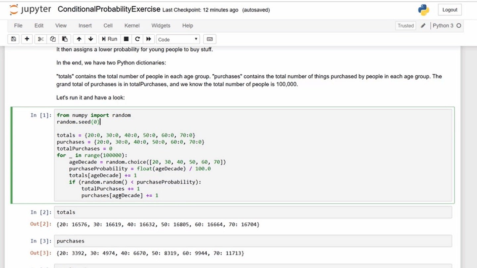
Task: Move the selected cell up
Action: pos(79,39)
